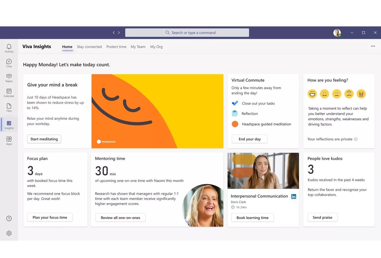The image size is (381, 258).
Task: Click the Reflection text item
Action: click(250, 114)
